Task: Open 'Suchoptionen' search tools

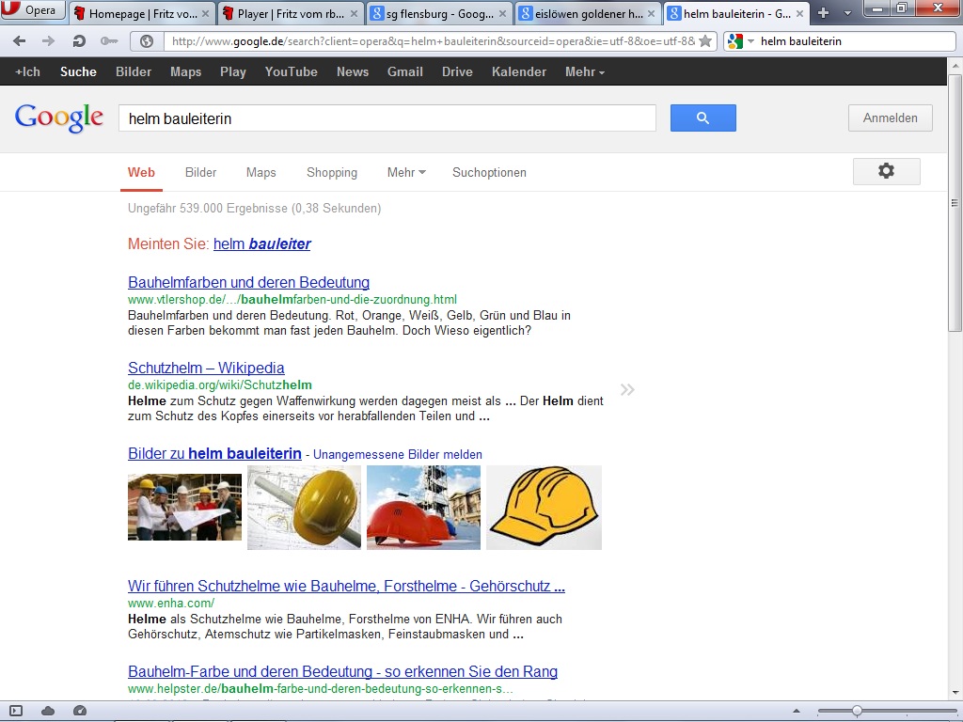Action: click(x=489, y=173)
